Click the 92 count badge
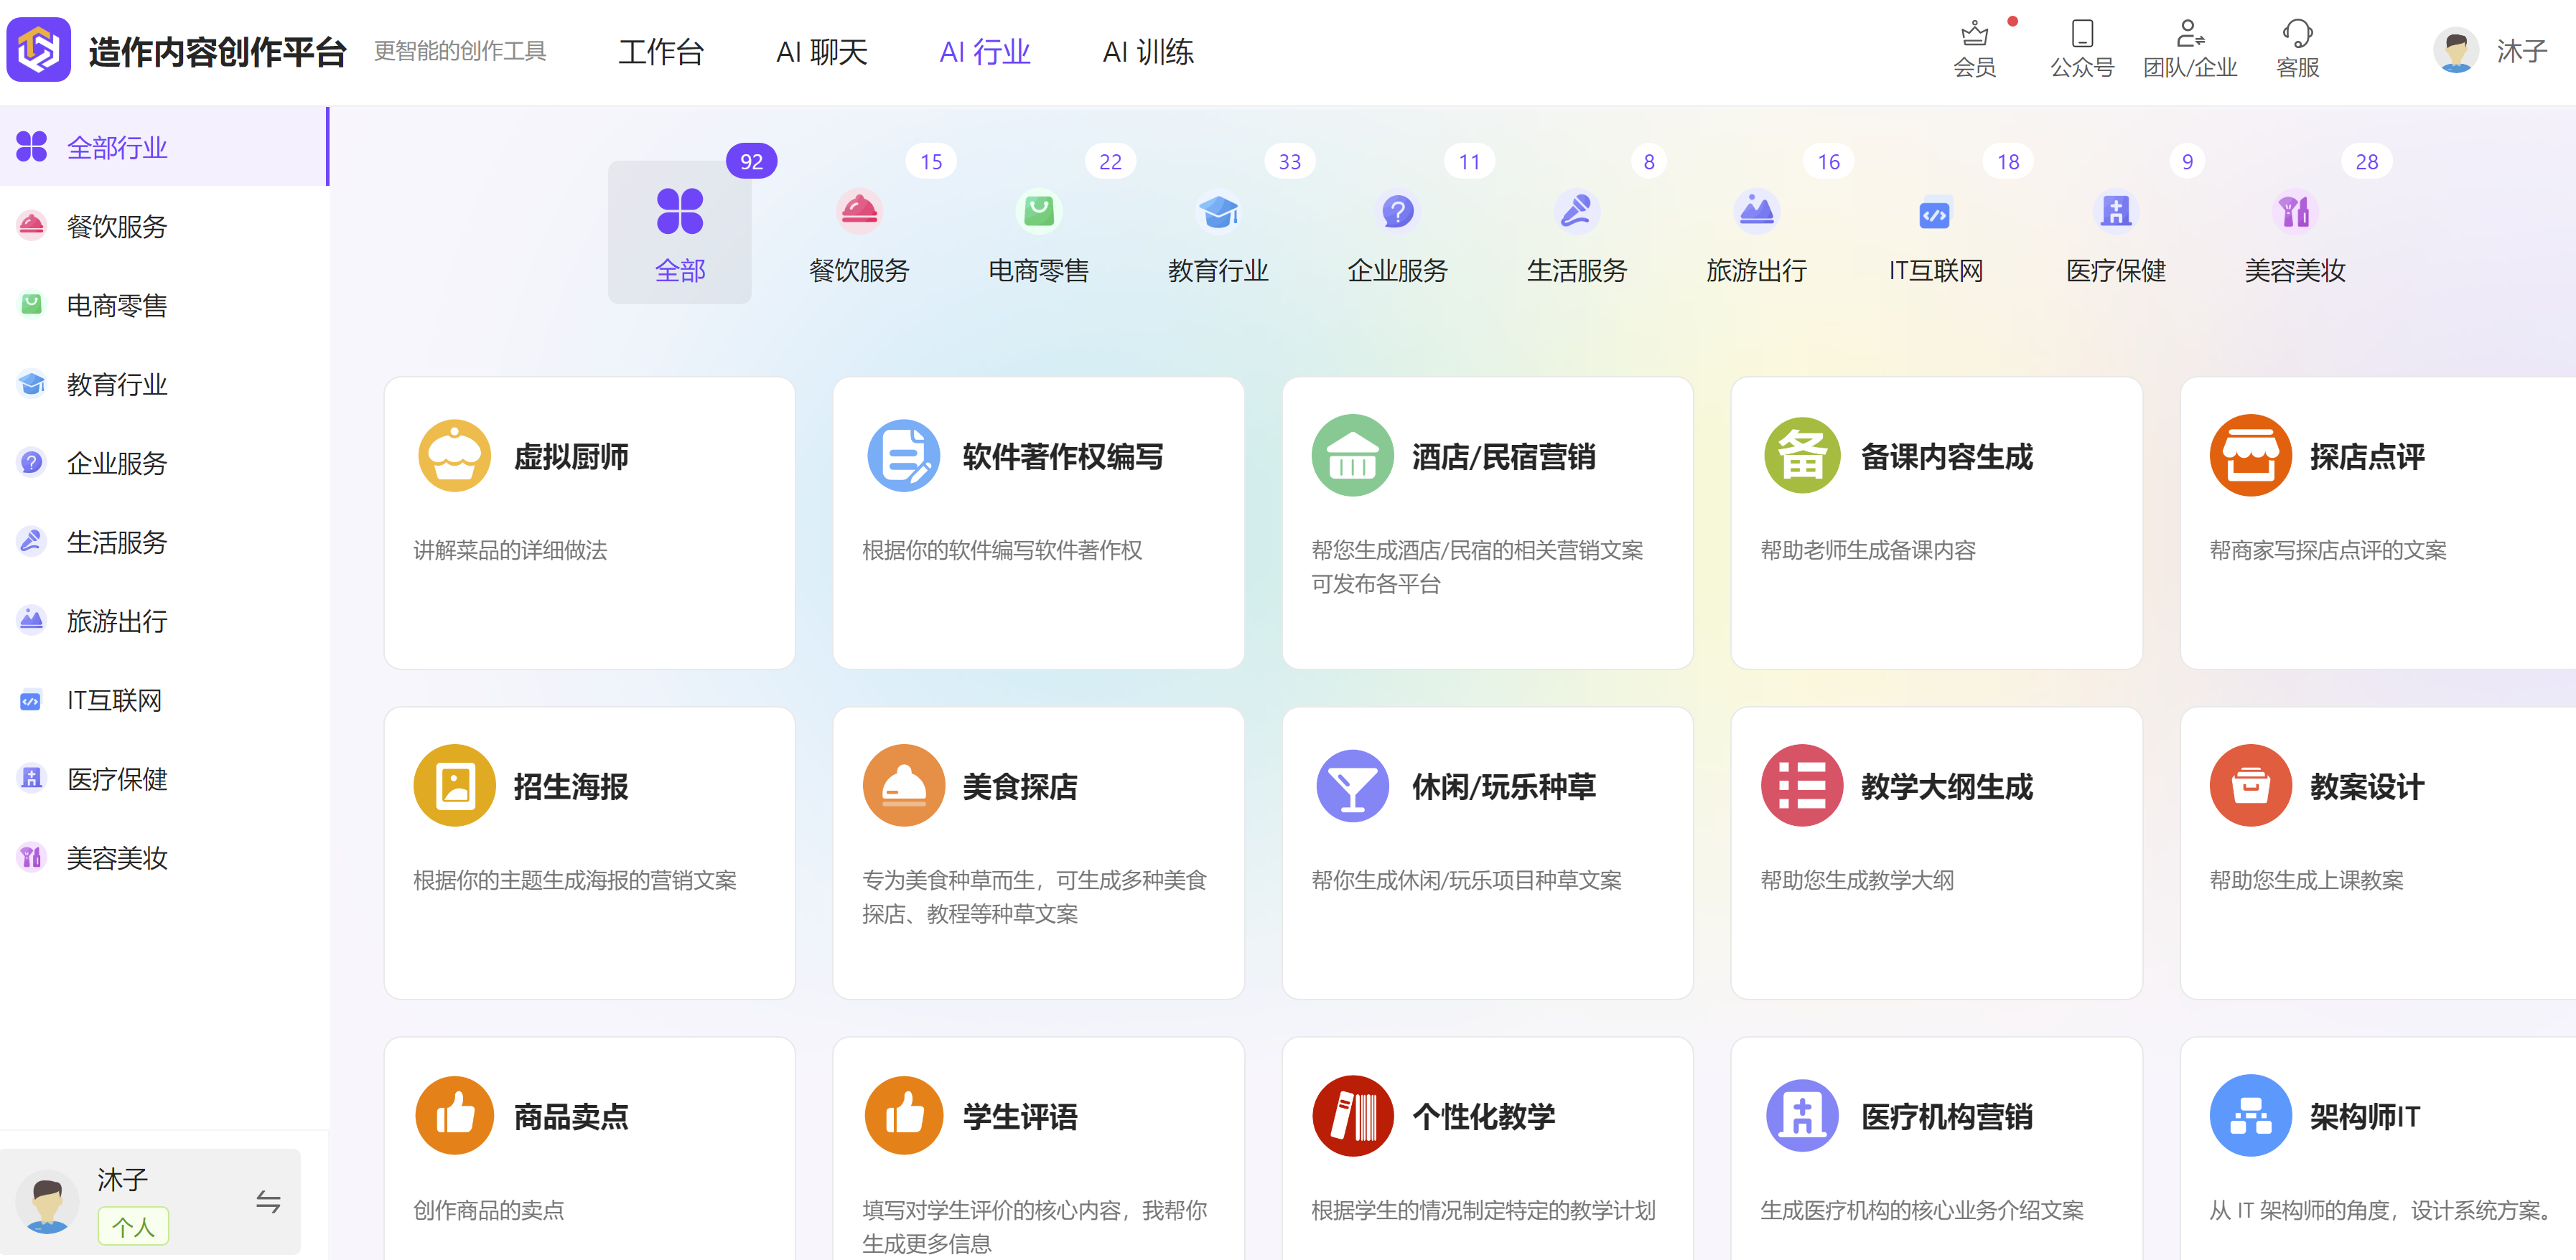This screenshot has width=2576, height=1260. pyautogui.click(x=751, y=161)
